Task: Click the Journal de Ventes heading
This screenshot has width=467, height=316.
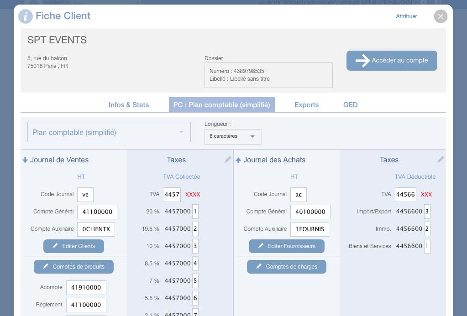Action: click(59, 160)
